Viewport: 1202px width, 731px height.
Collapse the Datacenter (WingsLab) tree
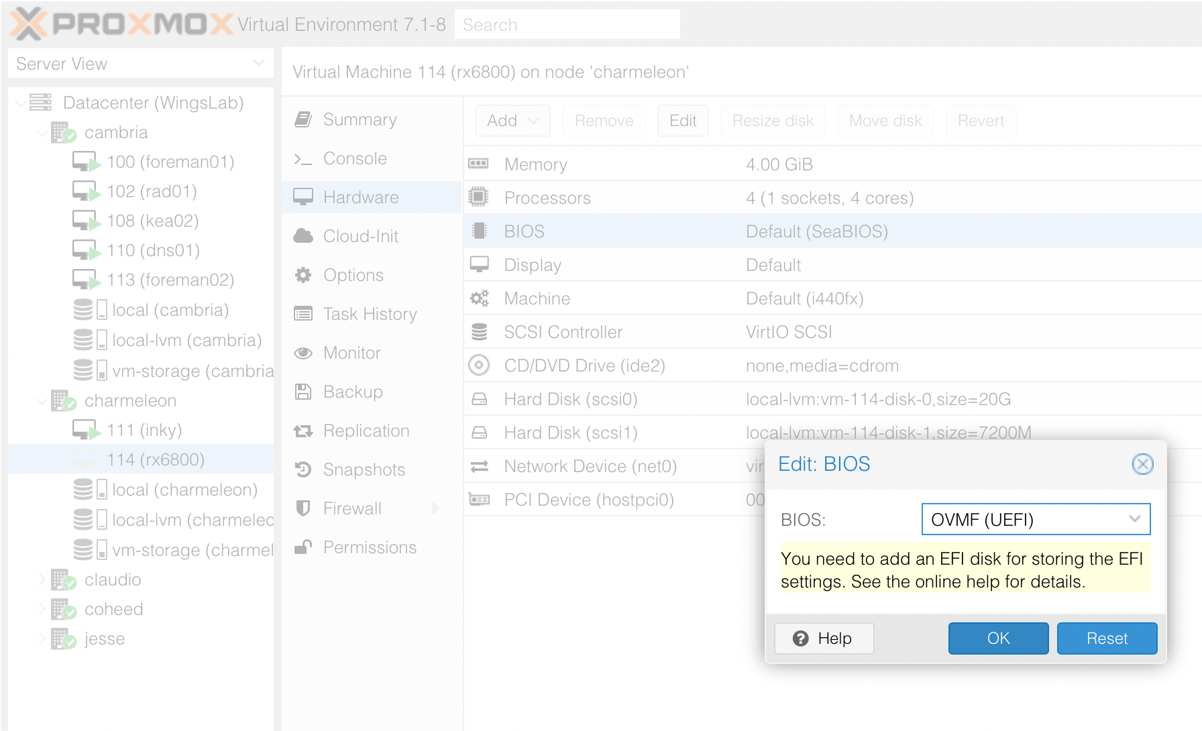point(21,103)
